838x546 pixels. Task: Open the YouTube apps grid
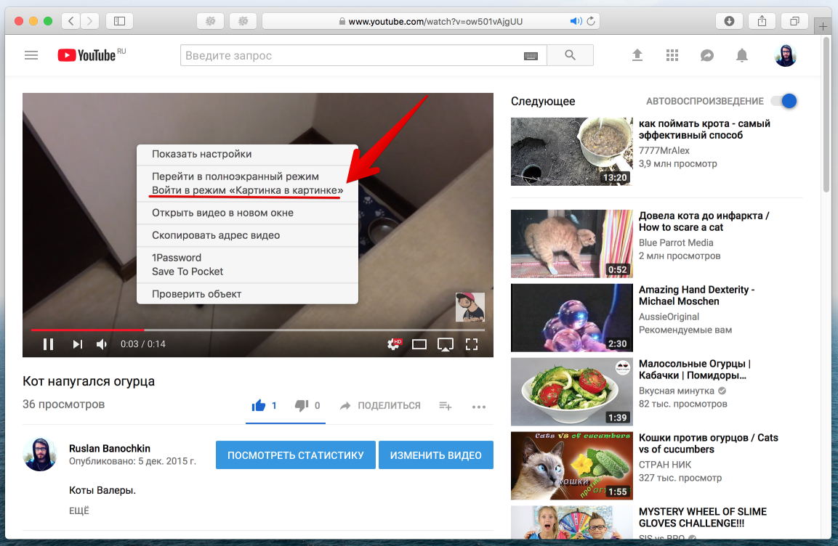coord(672,55)
